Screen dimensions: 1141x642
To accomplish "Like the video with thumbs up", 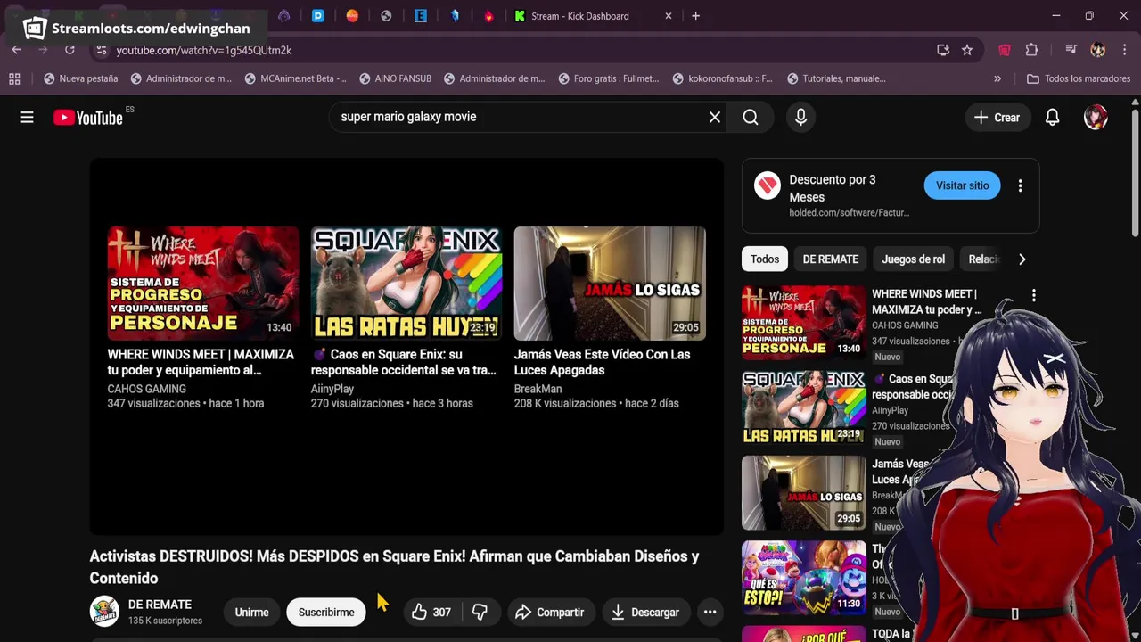I will pos(431,612).
